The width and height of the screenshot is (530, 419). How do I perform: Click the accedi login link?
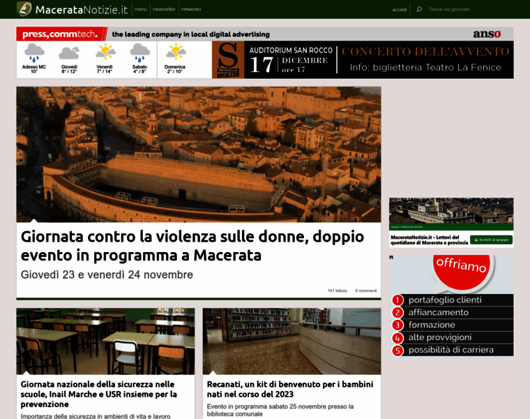(400, 10)
